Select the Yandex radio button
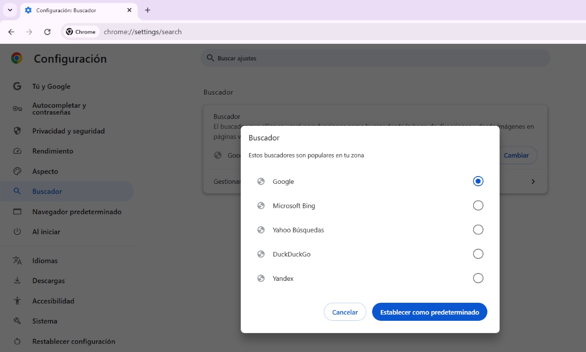 pos(478,278)
